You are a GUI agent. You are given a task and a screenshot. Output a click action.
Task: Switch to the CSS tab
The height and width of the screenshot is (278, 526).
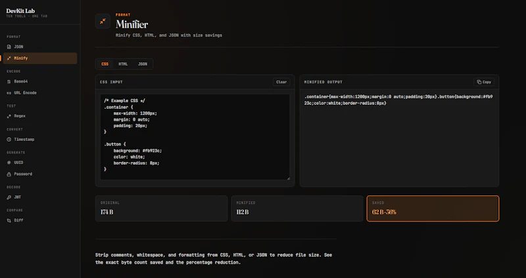click(x=105, y=64)
